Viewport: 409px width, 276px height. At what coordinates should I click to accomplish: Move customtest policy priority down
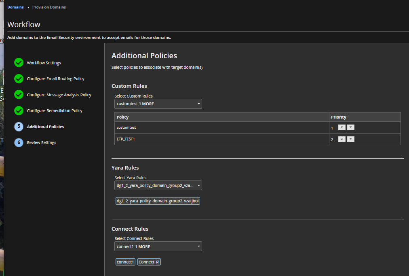click(350, 127)
